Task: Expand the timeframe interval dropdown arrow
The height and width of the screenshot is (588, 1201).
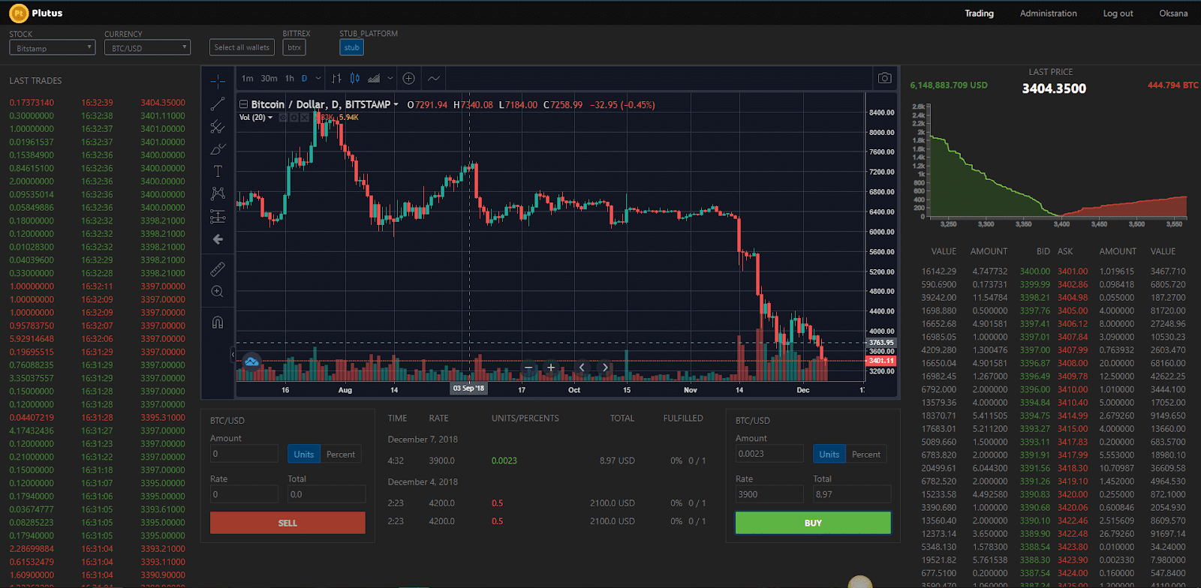Action: pos(318,78)
